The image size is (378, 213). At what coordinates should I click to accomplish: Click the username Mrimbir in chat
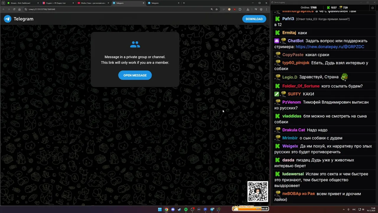click(290, 138)
